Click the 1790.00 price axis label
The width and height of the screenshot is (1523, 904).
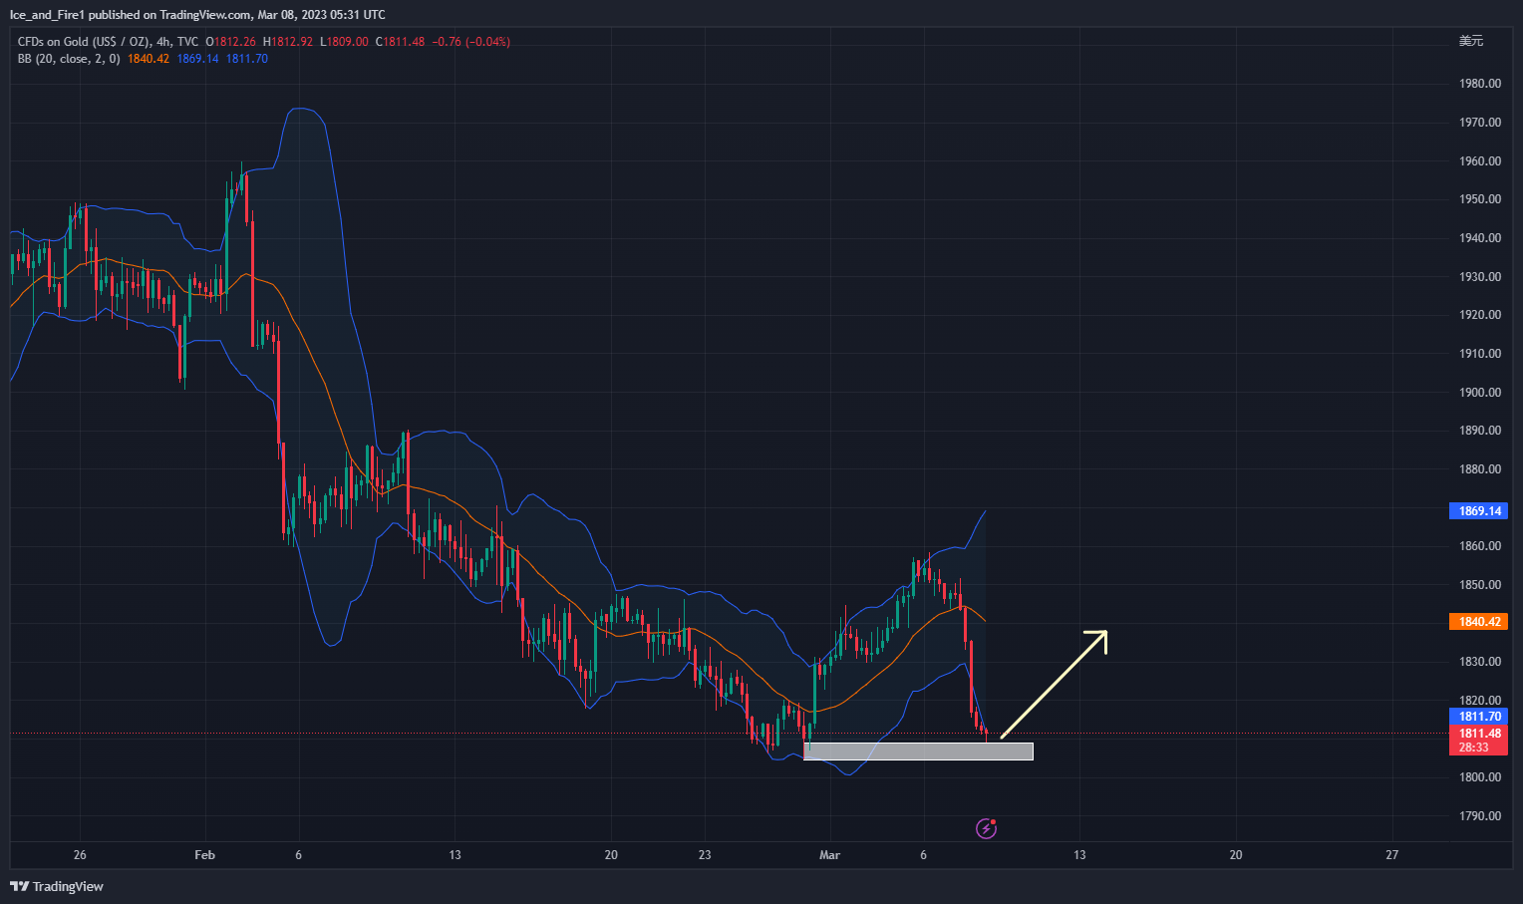coord(1480,816)
